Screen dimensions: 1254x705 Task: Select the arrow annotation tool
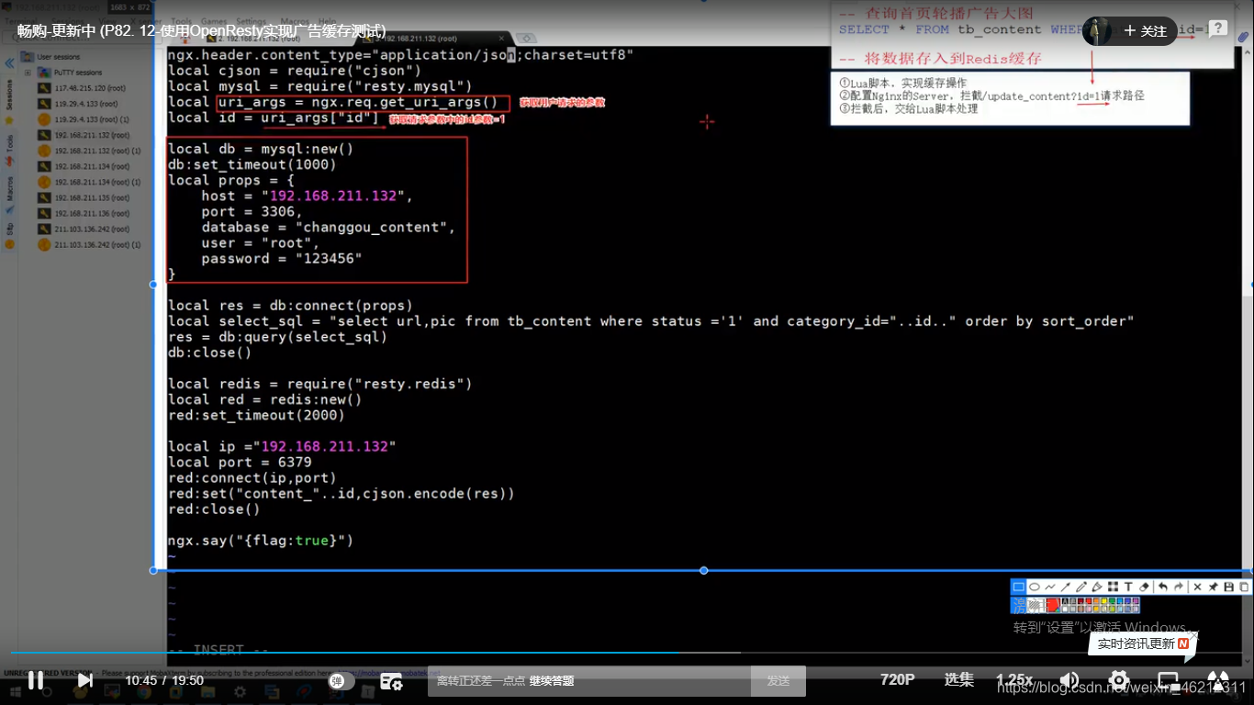(1065, 587)
